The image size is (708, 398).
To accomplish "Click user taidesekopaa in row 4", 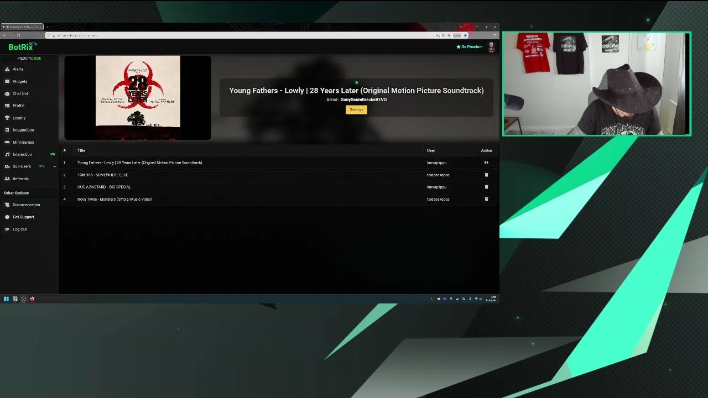I will pos(438,199).
